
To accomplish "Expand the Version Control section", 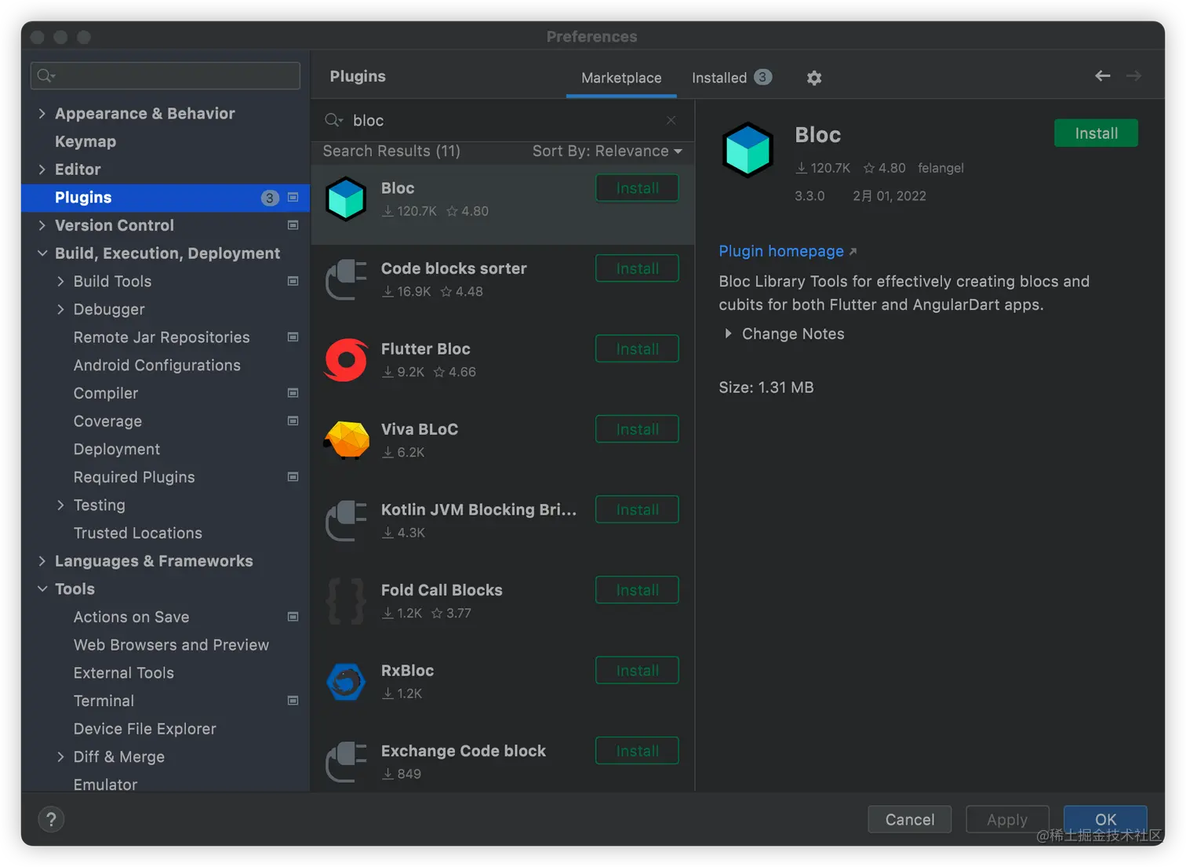I will (42, 225).
